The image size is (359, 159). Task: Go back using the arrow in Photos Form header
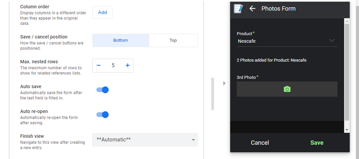click(252, 9)
